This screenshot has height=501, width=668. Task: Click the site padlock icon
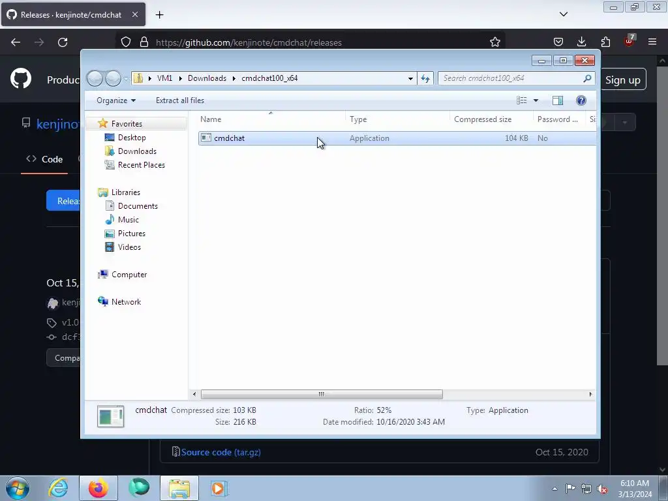[144, 42]
